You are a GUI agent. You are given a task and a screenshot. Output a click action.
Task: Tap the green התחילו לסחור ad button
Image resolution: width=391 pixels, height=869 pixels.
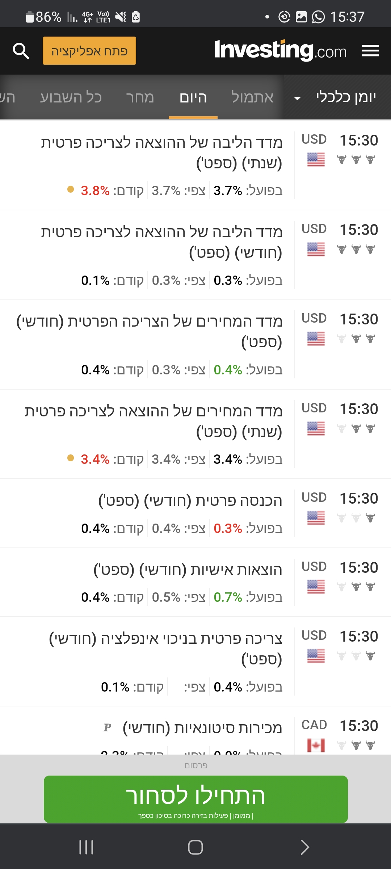coord(195,799)
